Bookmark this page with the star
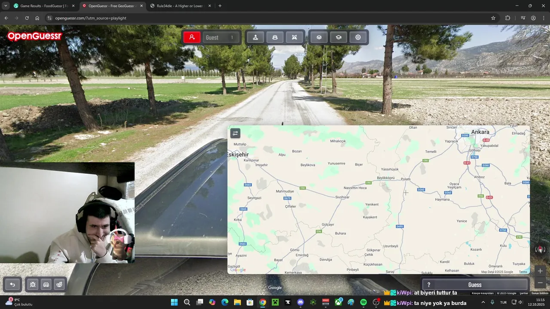This screenshot has width=550, height=309. [493, 18]
